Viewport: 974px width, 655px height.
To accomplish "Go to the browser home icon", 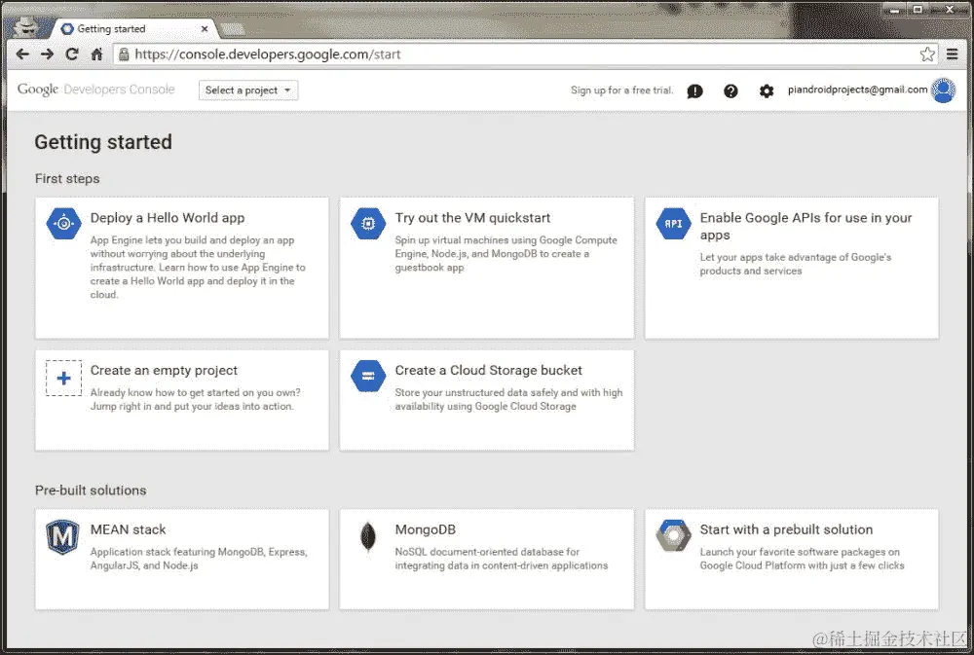I will click(96, 54).
